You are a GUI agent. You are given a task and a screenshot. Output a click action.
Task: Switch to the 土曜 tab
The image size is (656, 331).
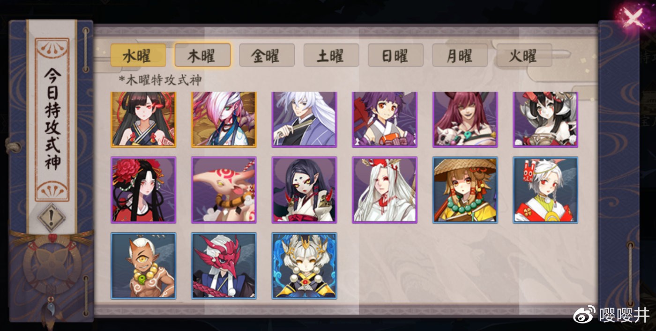click(x=331, y=55)
